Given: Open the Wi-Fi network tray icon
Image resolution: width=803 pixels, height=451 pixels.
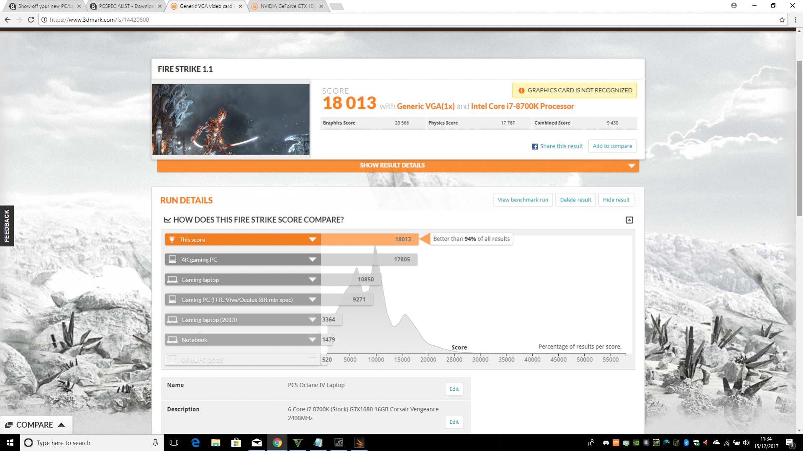Looking at the screenshot, I should pyautogui.click(x=727, y=443).
